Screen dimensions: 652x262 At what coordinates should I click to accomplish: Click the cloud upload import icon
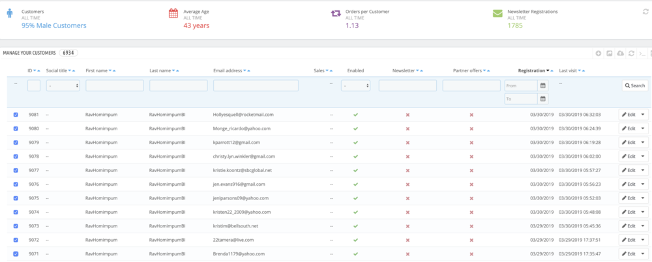621,53
